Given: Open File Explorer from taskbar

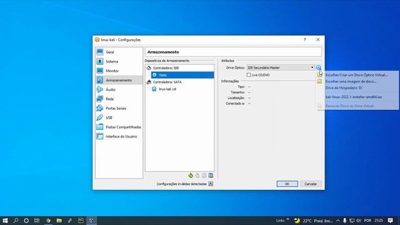Looking at the screenshot, I should click(x=59, y=221).
